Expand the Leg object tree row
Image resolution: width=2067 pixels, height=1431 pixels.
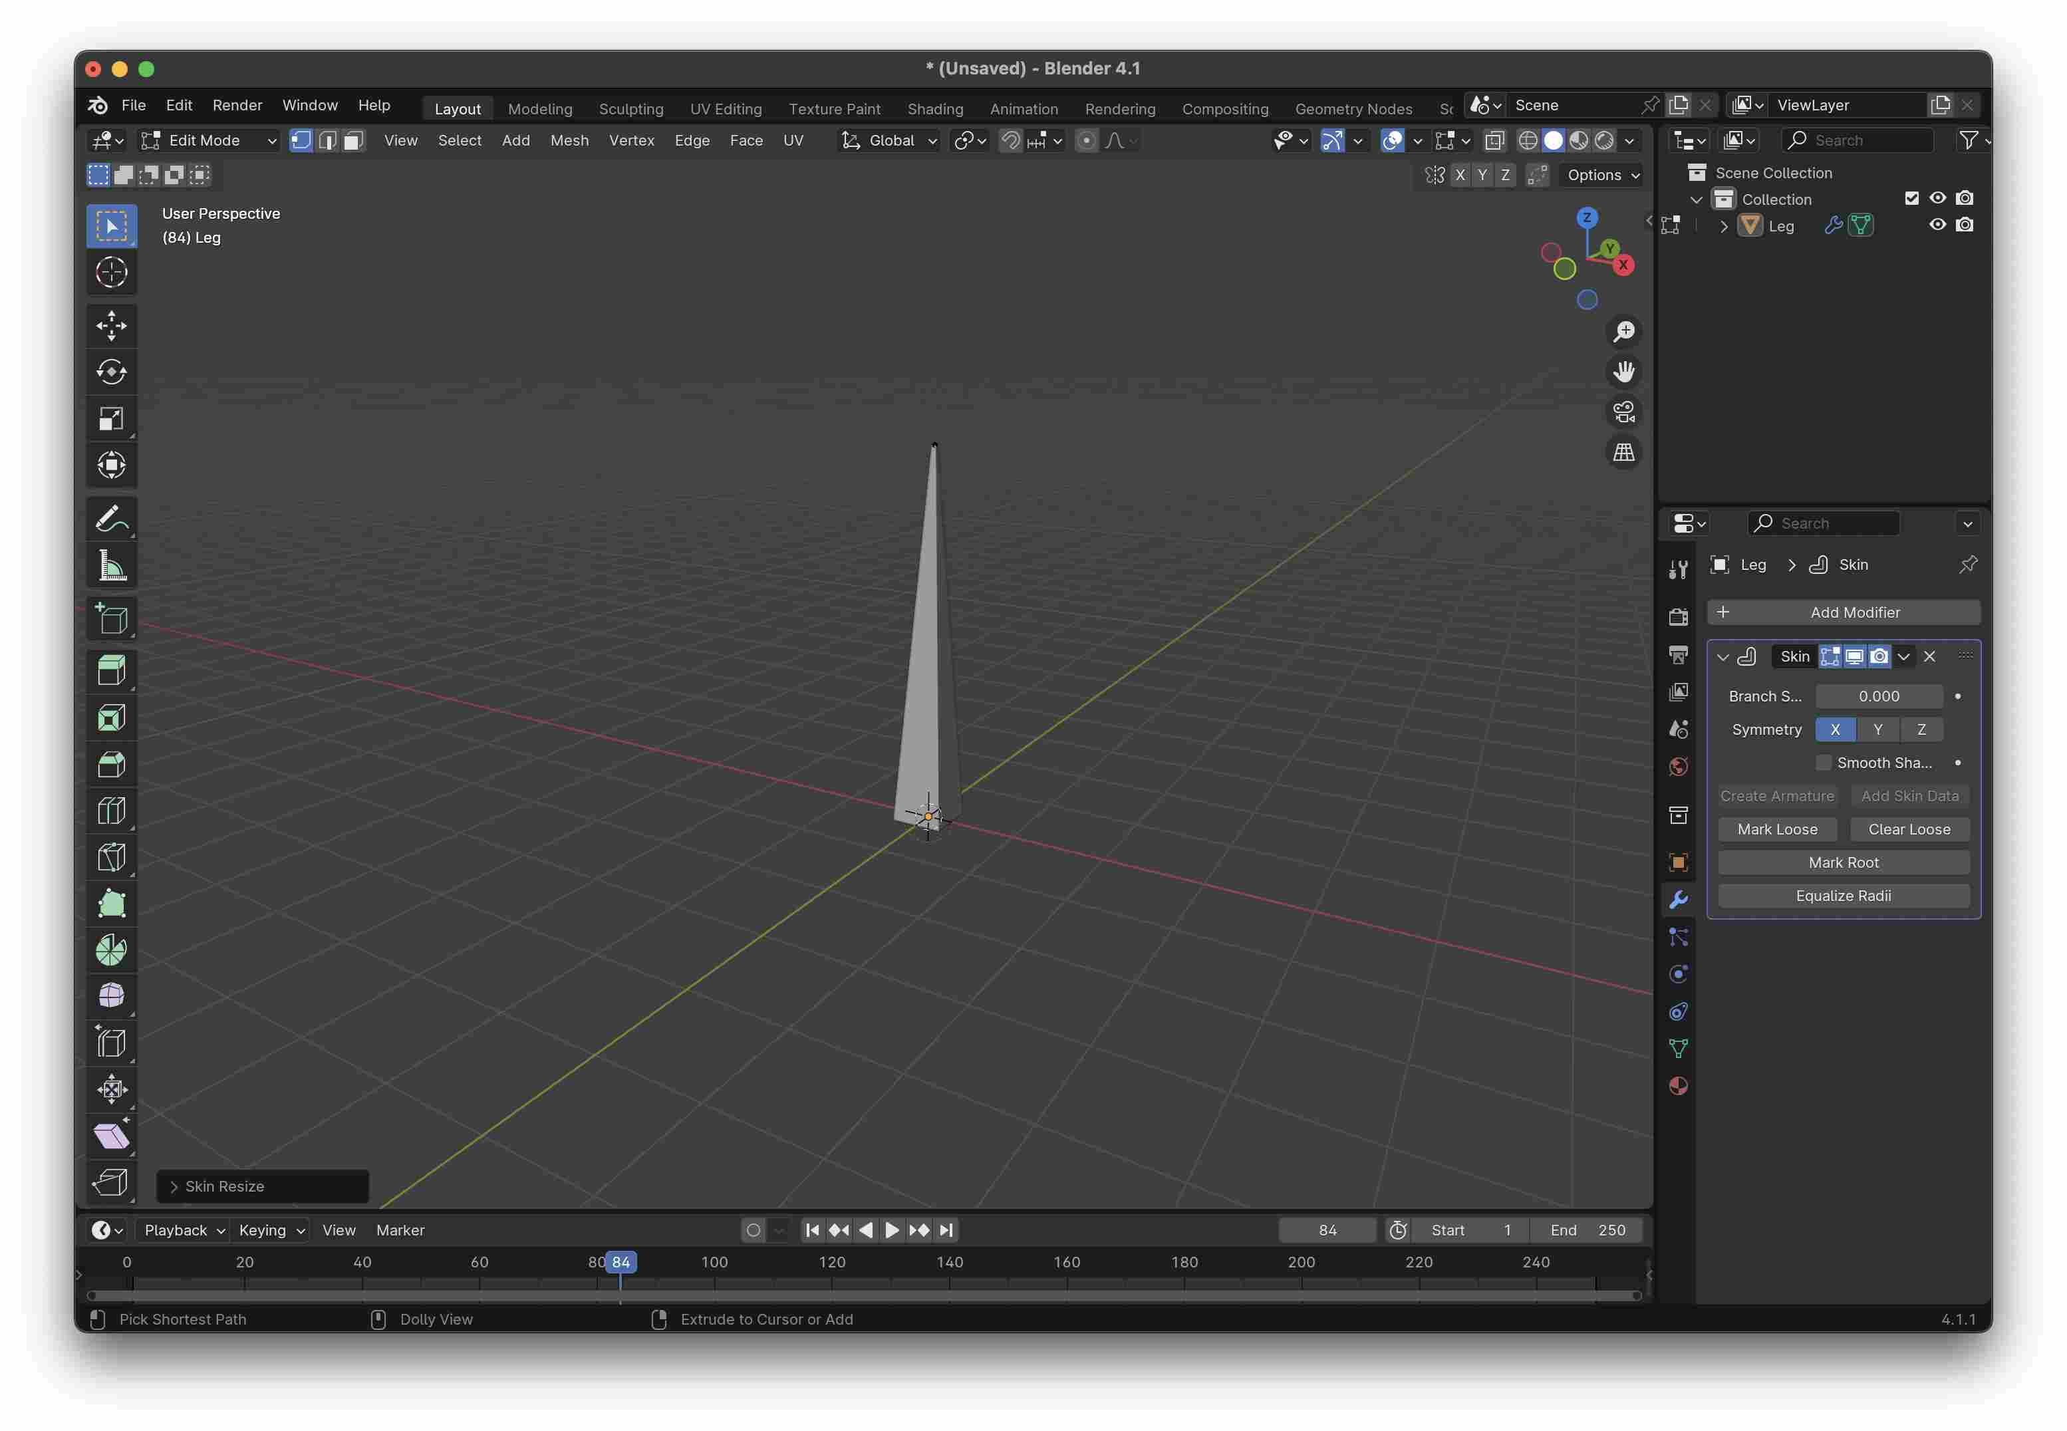coord(1724,226)
